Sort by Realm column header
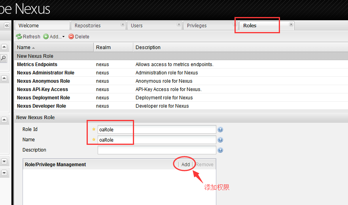Image resolution: width=348 pixels, height=205 pixels. [113, 47]
